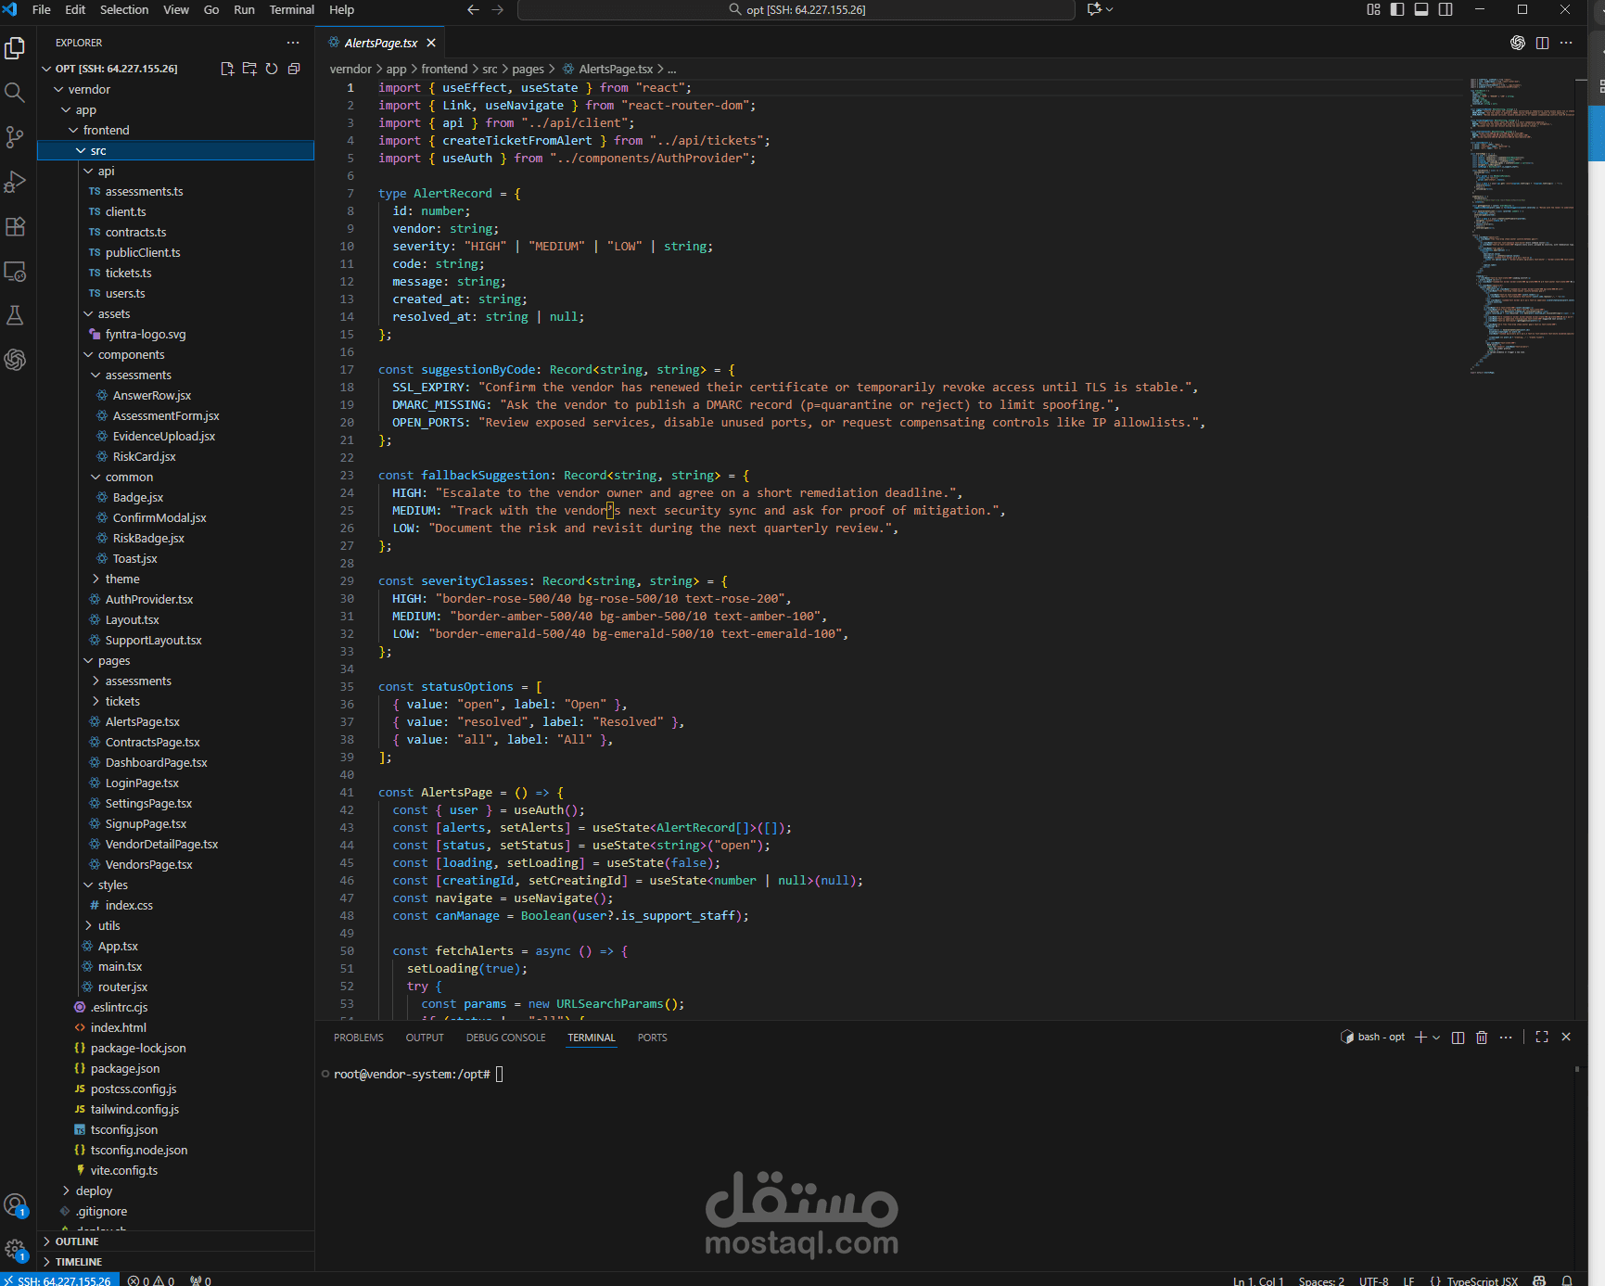Open notifications bell in status bar

click(1567, 1280)
